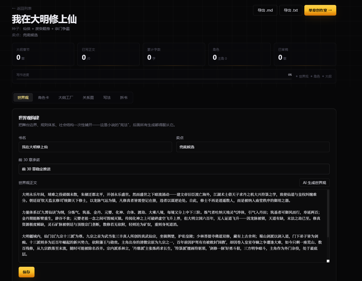Click inside the 世界观正文 textarea
This screenshot has height=281, width=362.
174,226
